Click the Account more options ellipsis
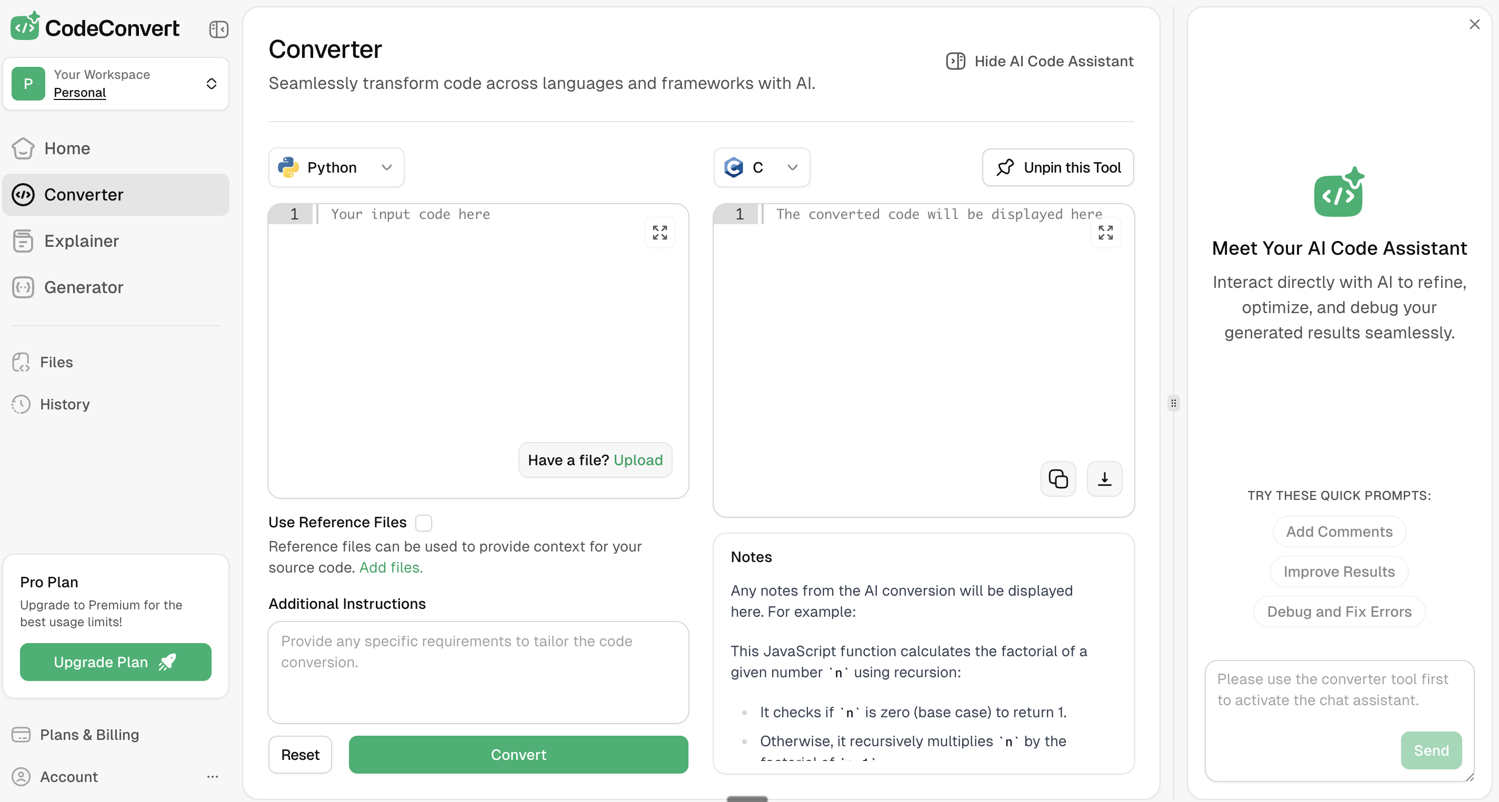The width and height of the screenshot is (1499, 802). (213, 776)
